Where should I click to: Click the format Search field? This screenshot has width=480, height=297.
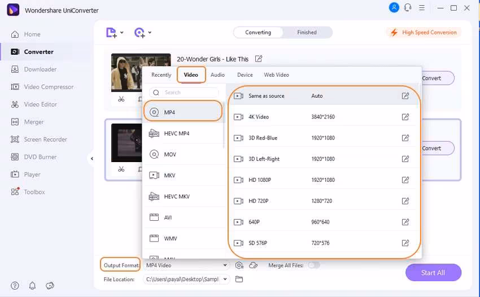(x=184, y=93)
